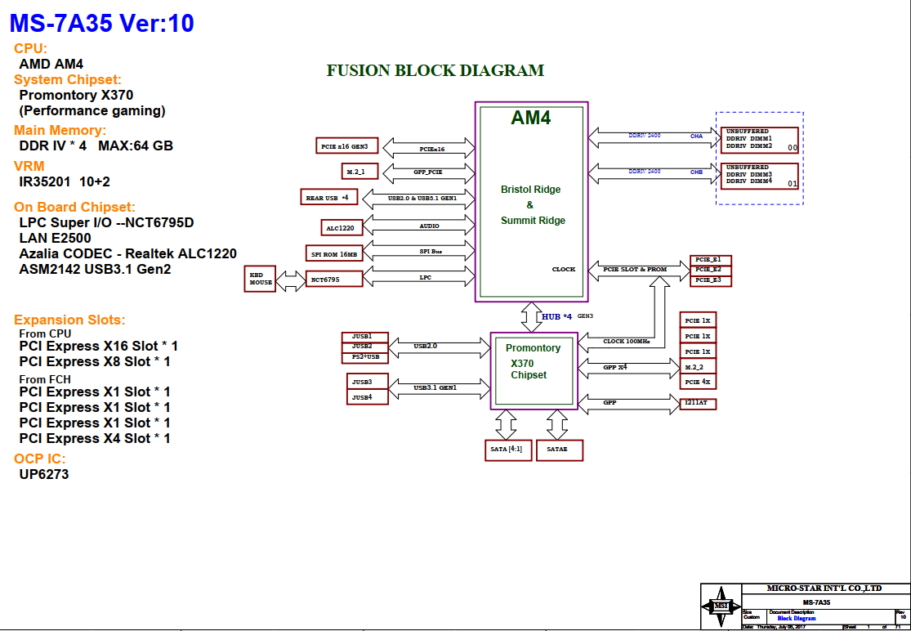The width and height of the screenshot is (911, 631).
Task: Select the M.2_1 component box
Action: [x=361, y=172]
